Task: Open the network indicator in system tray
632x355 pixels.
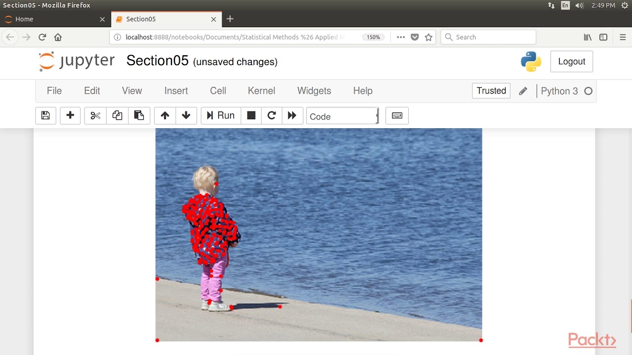Action: 552,5
